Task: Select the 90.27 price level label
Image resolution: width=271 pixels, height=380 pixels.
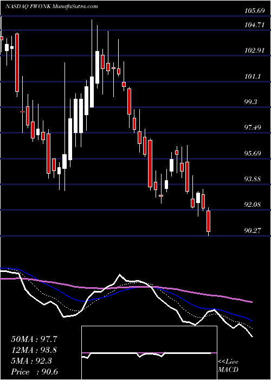Action: point(253,231)
